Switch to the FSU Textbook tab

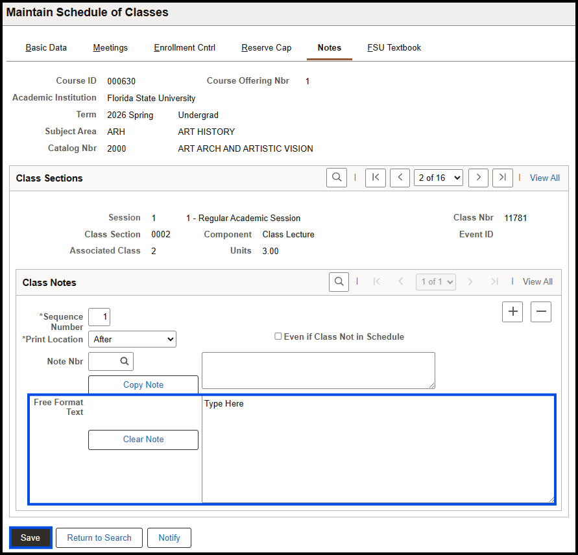[x=394, y=47]
